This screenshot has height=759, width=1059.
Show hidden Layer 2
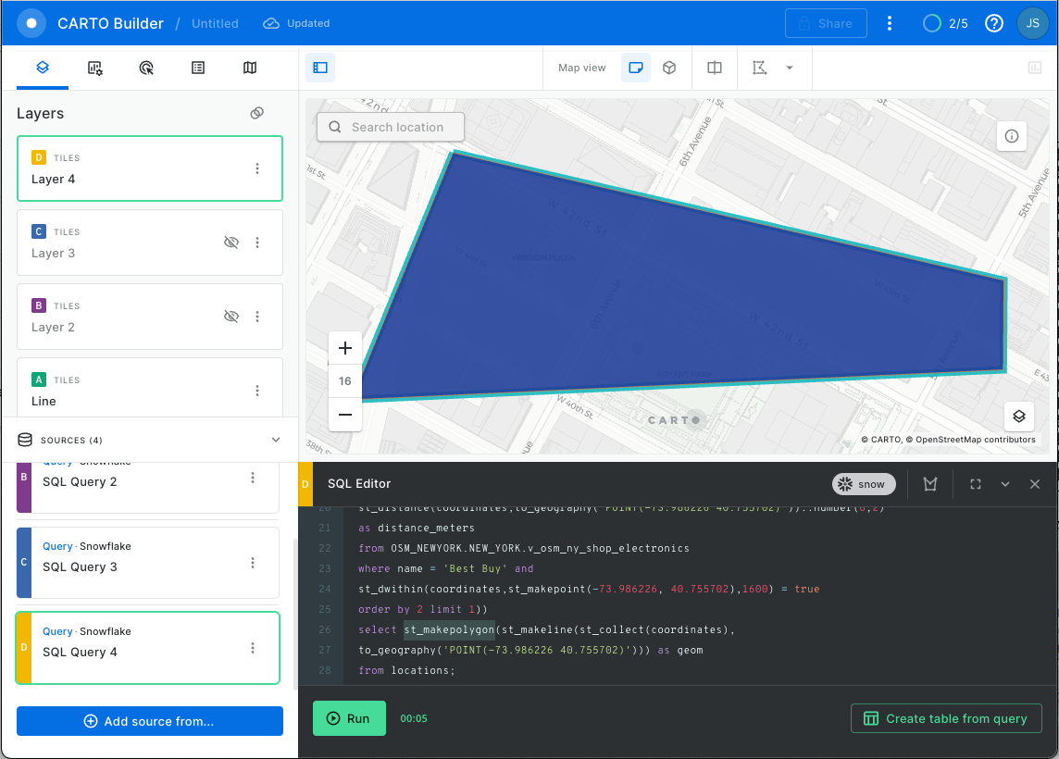tap(231, 317)
